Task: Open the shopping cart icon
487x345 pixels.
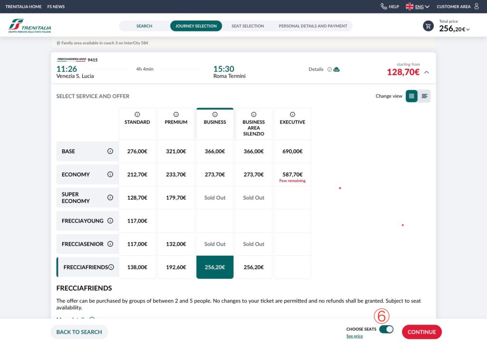Action: click(428, 26)
